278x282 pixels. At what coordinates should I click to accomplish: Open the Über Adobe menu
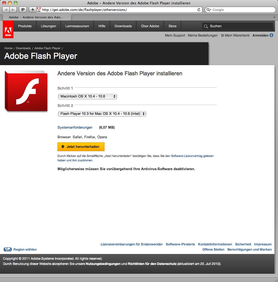[x=150, y=26]
